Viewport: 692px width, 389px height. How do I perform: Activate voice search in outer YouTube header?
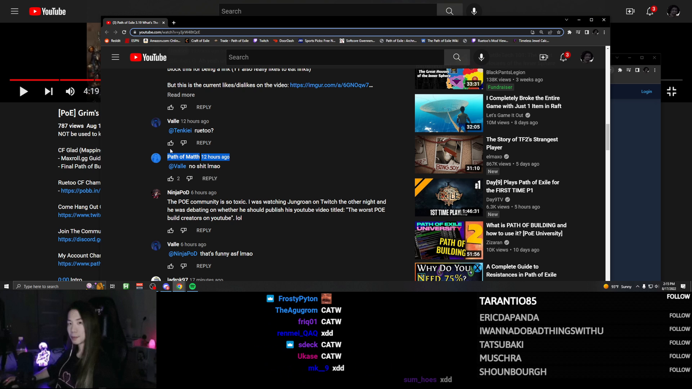[x=474, y=11]
